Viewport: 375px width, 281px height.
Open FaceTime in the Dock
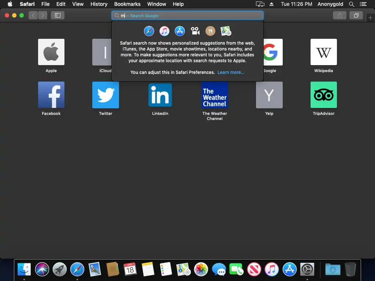point(236,269)
